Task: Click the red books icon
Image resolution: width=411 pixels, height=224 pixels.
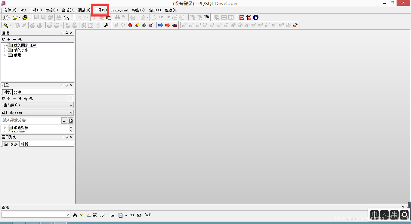Action: tap(130, 25)
